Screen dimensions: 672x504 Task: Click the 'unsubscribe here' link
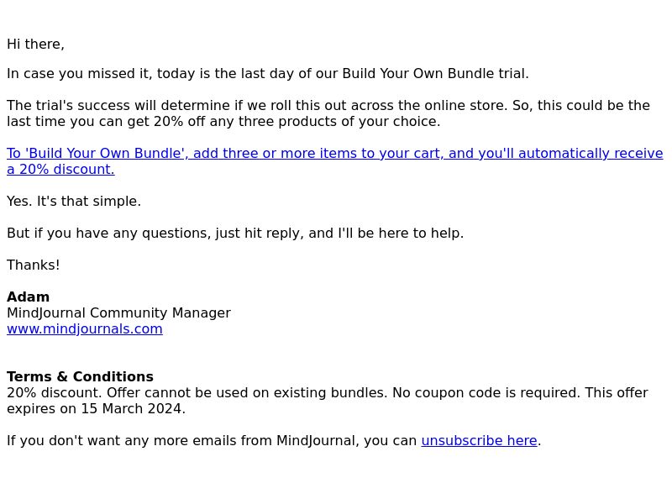pos(479,440)
